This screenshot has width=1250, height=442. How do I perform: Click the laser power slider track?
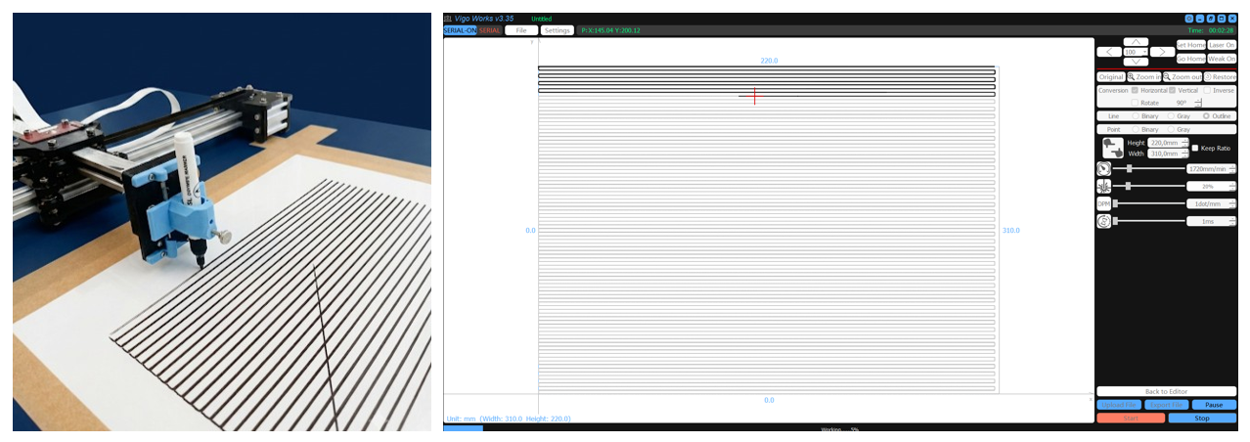coord(1149,186)
